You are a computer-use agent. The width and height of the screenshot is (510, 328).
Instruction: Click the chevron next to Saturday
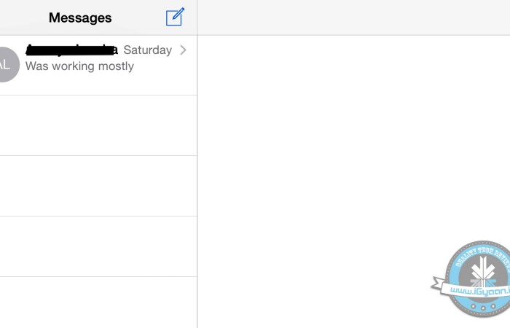click(183, 50)
